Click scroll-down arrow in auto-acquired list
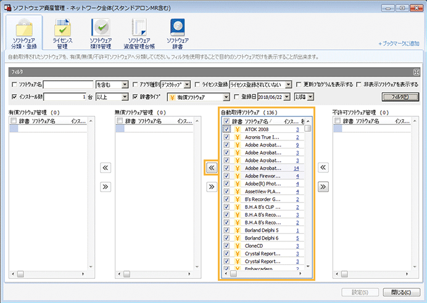This screenshot has height=303, width=427. (308, 266)
